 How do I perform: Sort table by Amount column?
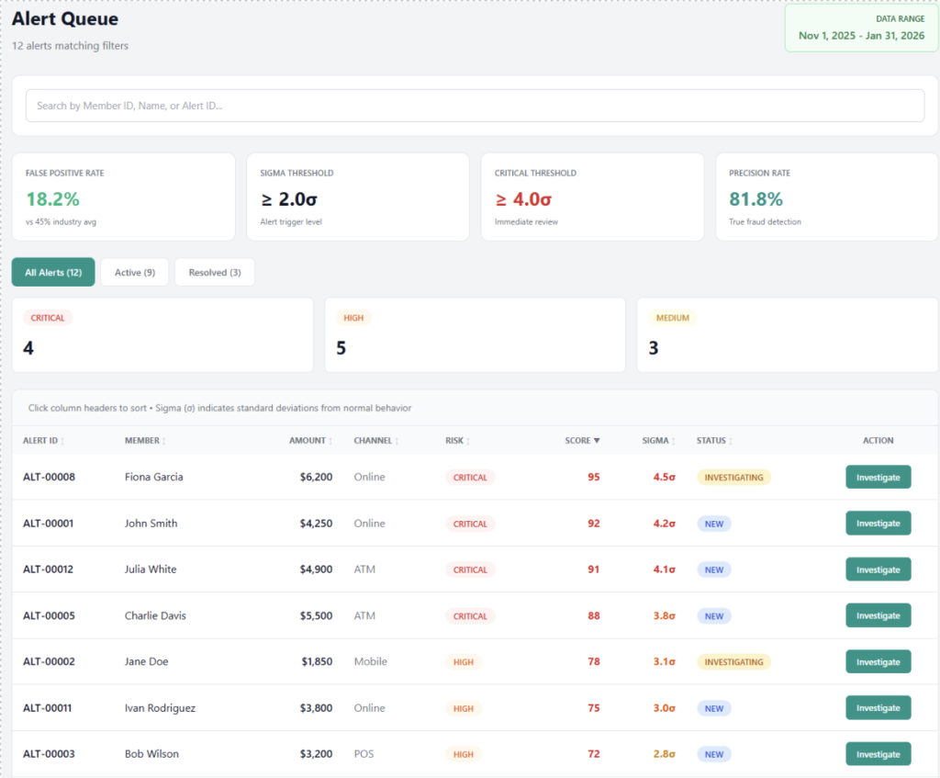[310, 440]
